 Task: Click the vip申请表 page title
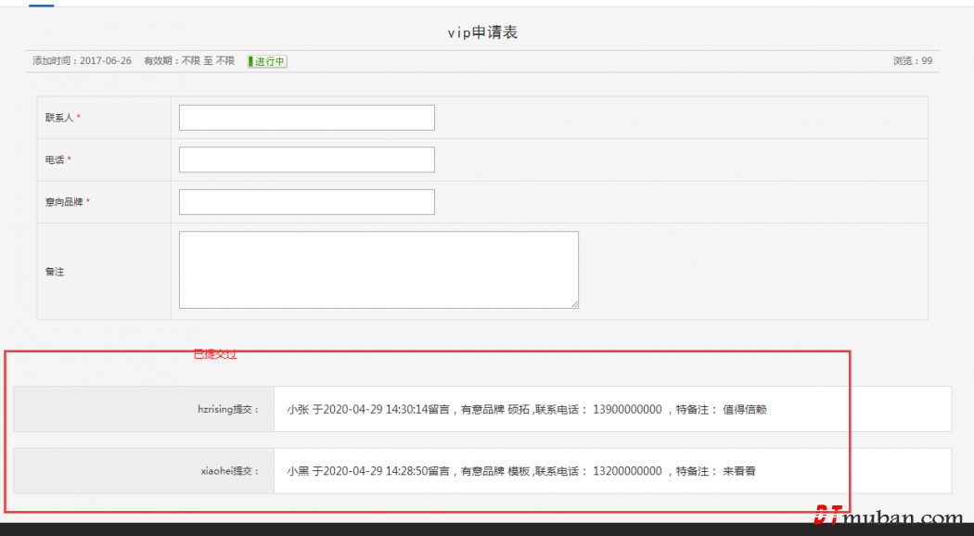tap(482, 32)
